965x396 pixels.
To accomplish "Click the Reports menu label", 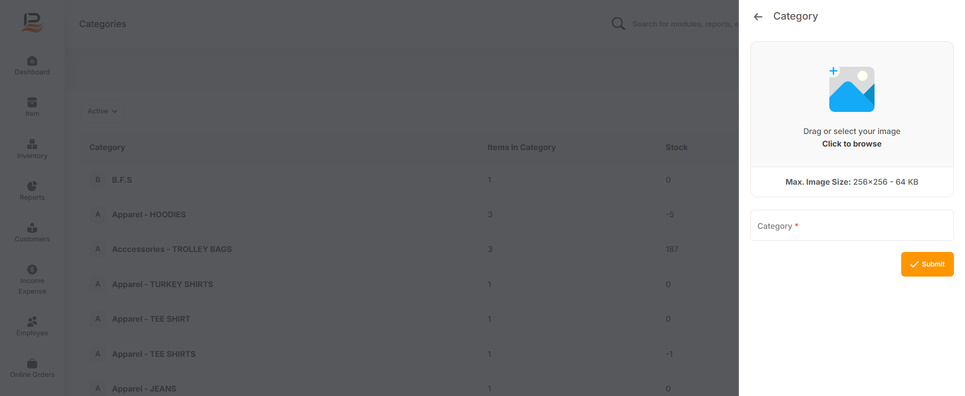I will click(32, 198).
